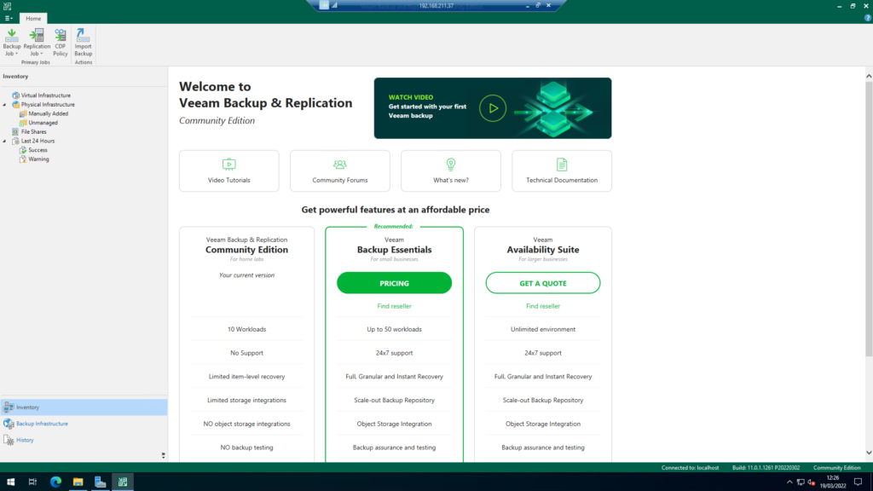Viewport: 873px width, 491px height.
Task: Click the Build number in the status bar
Action: pyautogui.click(x=766, y=468)
